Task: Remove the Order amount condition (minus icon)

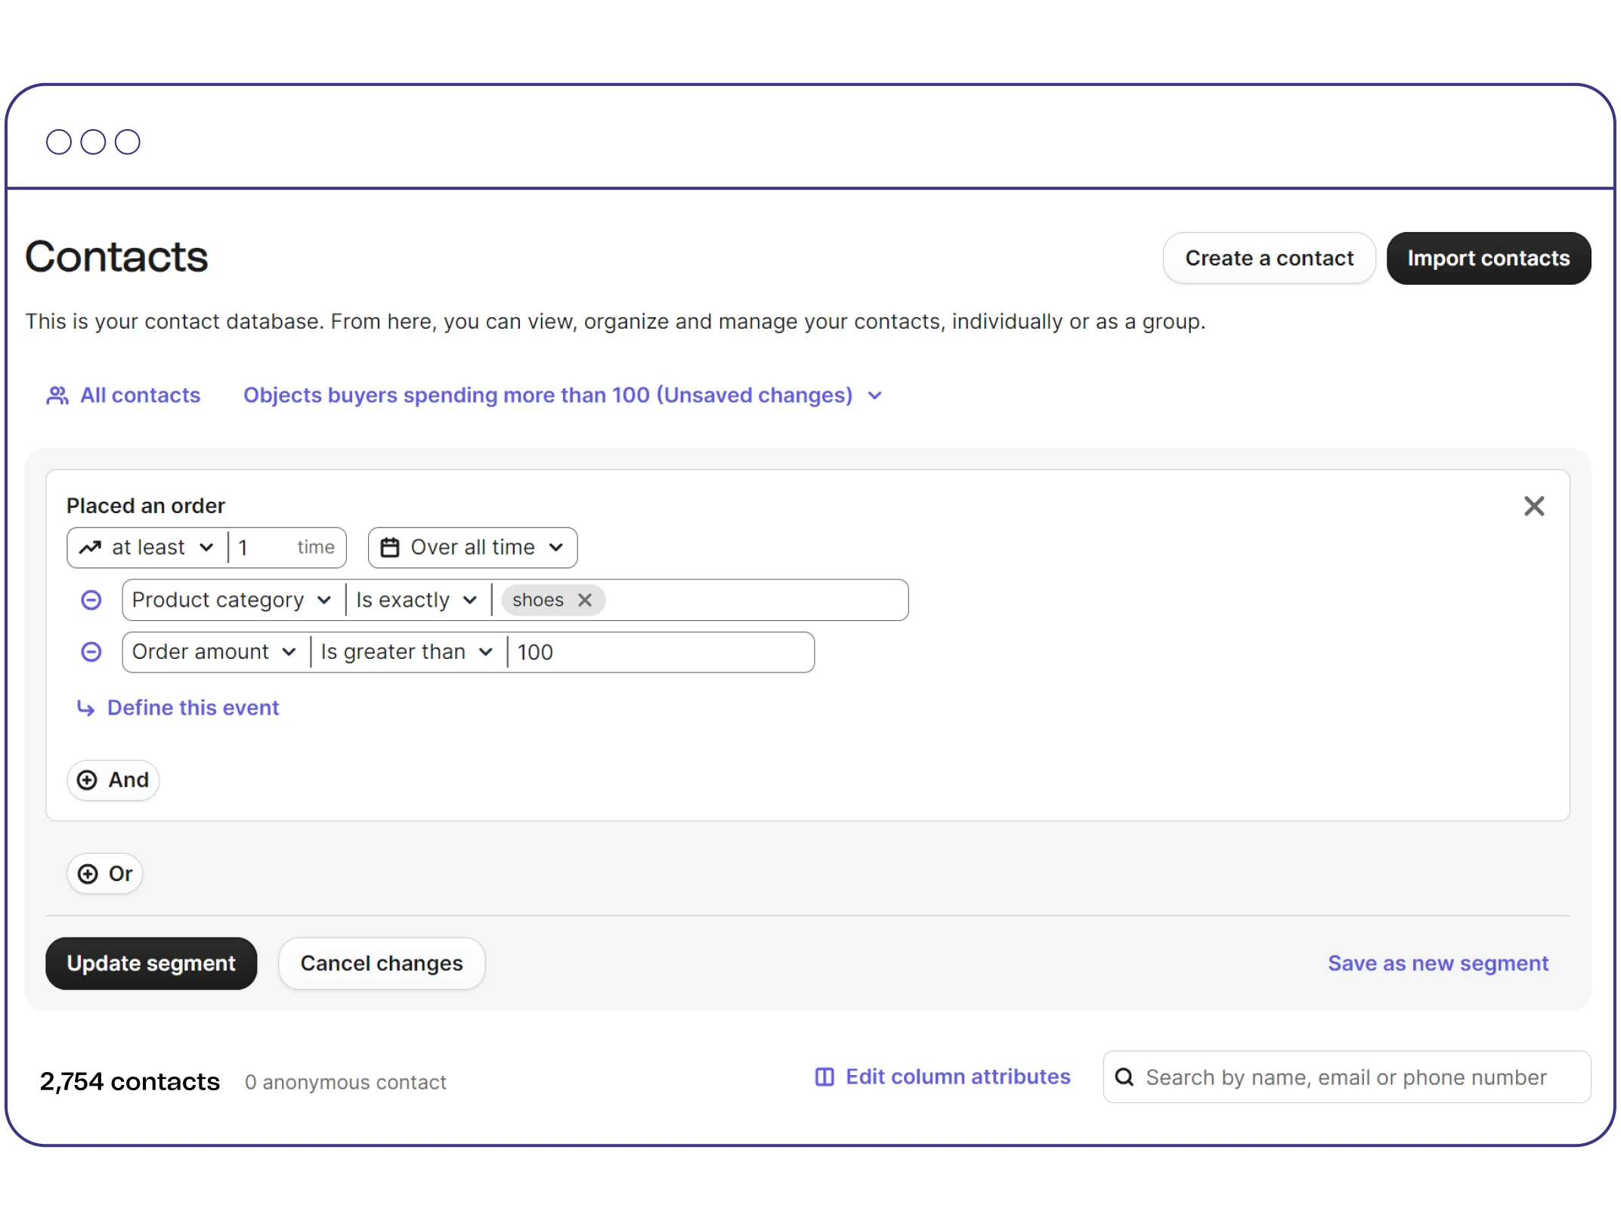Action: click(x=91, y=652)
